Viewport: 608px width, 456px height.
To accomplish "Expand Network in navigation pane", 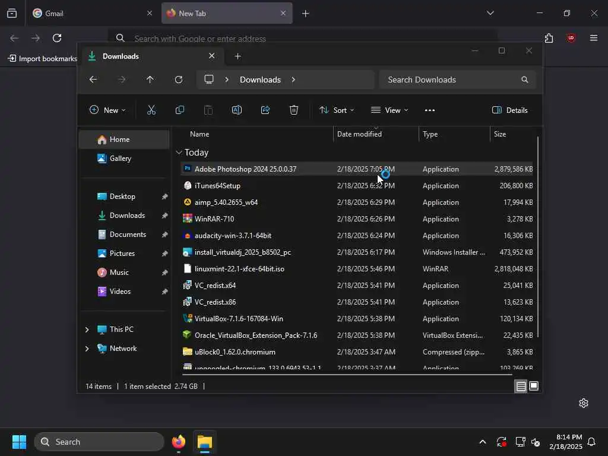I will tap(87, 349).
